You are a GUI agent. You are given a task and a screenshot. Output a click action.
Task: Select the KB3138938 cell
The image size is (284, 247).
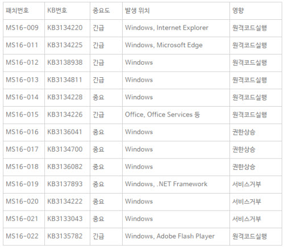(x=67, y=63)
